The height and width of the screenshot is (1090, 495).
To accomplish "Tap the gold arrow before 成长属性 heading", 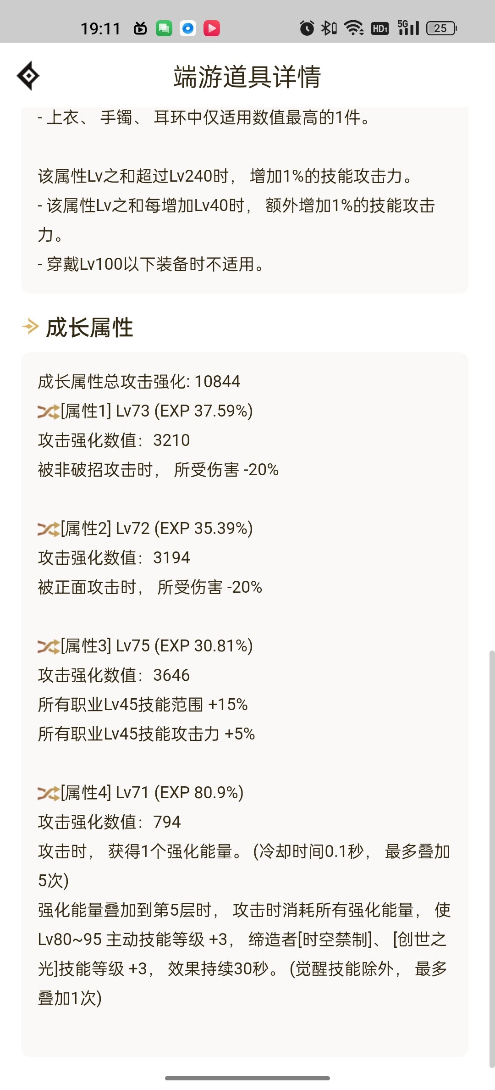I will pyautogui.click(x=31, y=327).
